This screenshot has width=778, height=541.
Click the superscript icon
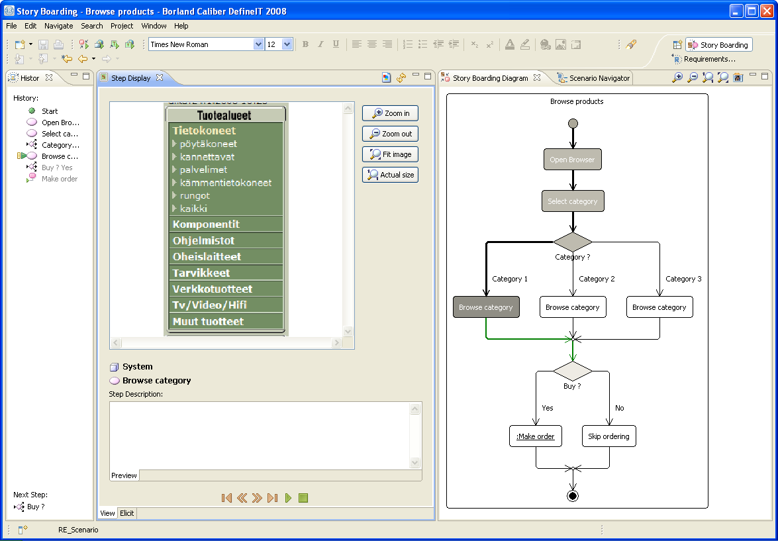pyautogui.click(x=490, y=44)
